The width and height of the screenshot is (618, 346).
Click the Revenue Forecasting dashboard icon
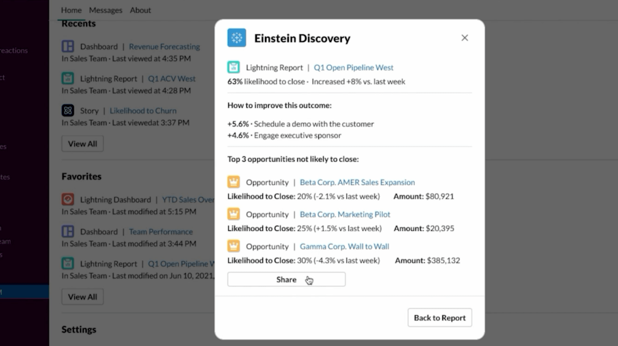[68, 46]
